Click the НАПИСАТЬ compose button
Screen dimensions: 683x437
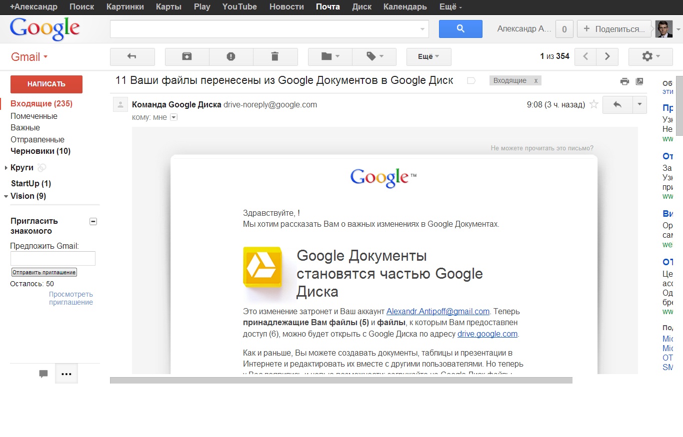coord(46,84)
